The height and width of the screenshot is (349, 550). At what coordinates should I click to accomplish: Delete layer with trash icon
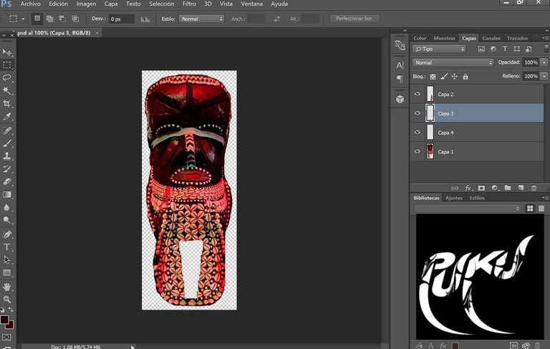(x=534, y=188)
